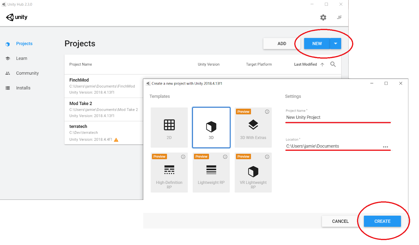Click the NEW project button
The image size is (419, 245).
(317, 44)
